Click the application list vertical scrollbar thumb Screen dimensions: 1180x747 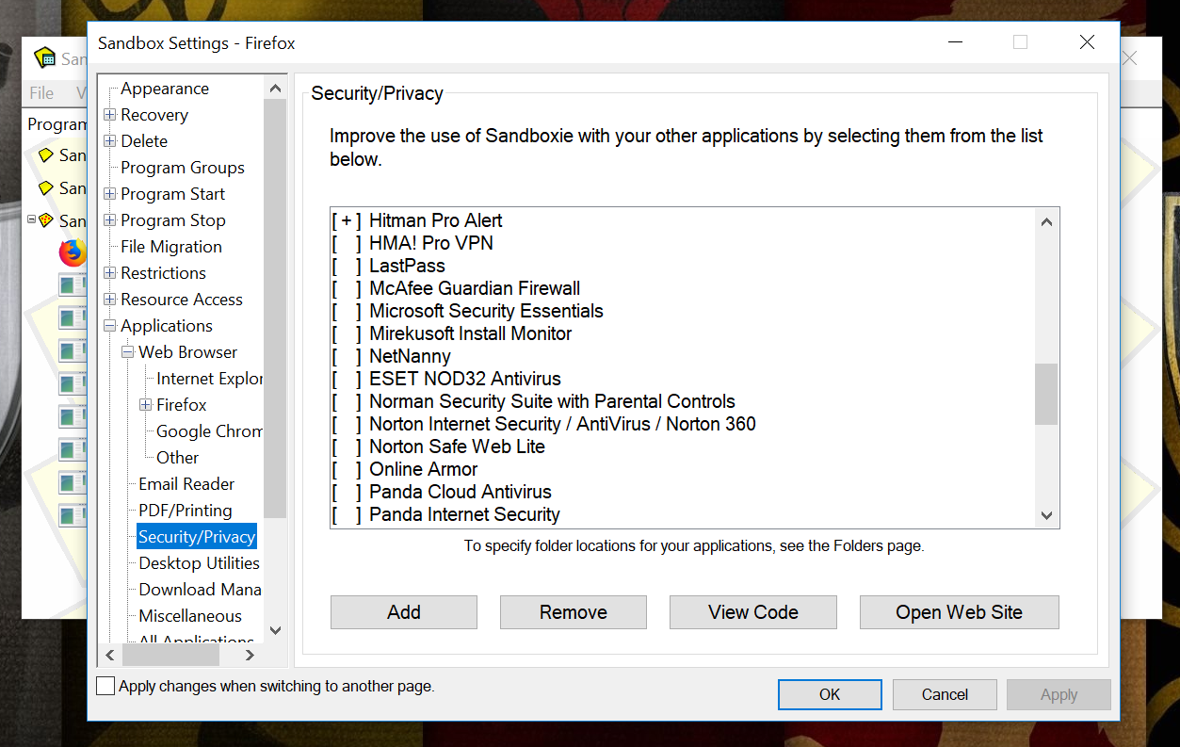point(1046,395)
